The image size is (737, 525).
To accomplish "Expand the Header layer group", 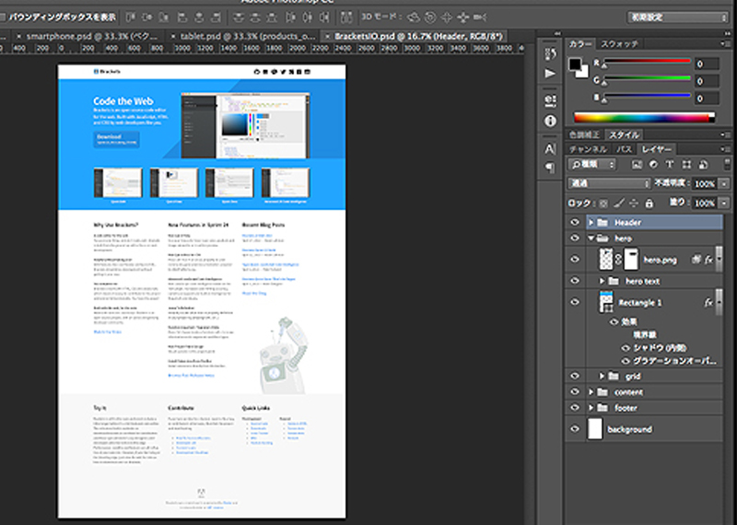I will (591, 222).
